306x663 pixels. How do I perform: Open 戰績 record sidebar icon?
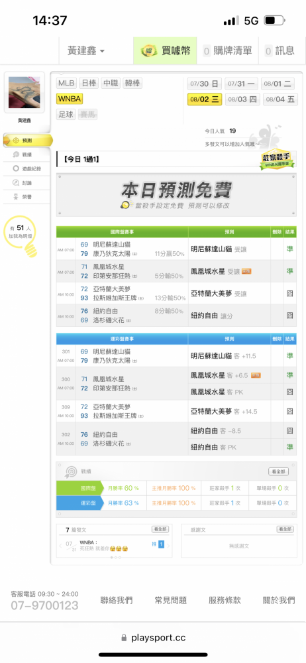(x=16, y=154)
